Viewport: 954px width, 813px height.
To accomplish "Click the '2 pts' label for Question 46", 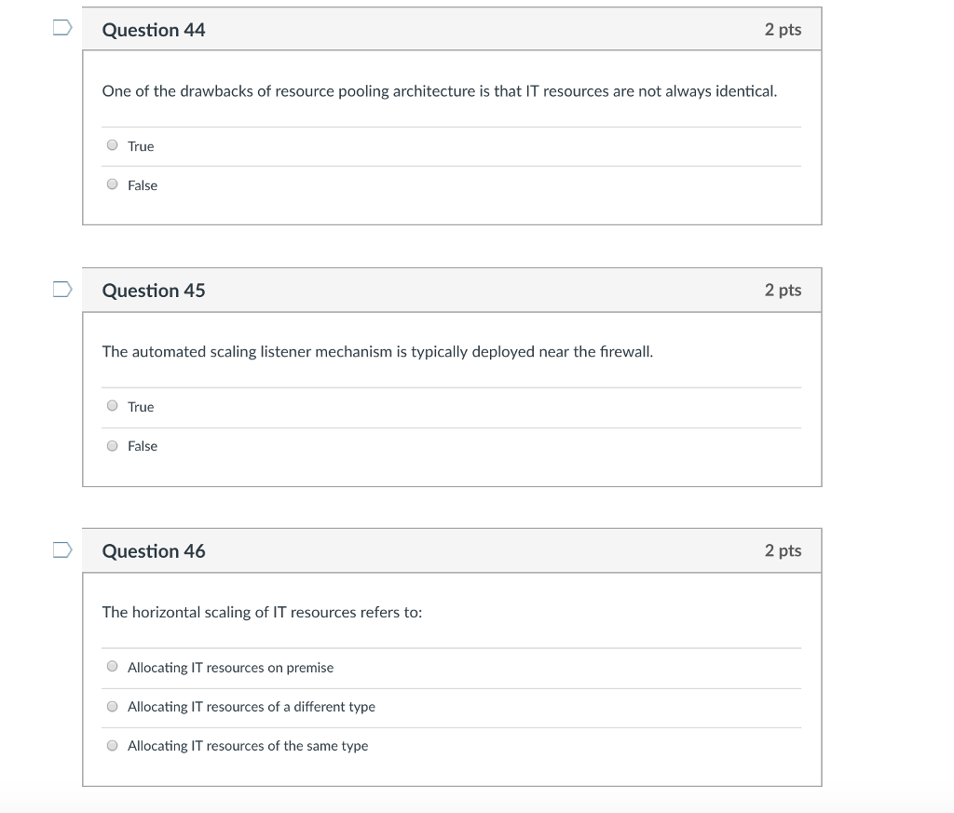I will [x=781, y=551].
